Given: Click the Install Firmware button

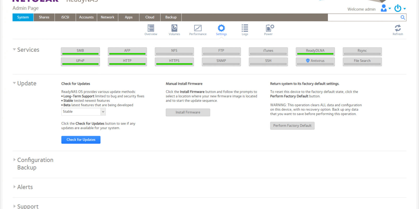Looking at the screenshot, I should (x=188, y=112).
